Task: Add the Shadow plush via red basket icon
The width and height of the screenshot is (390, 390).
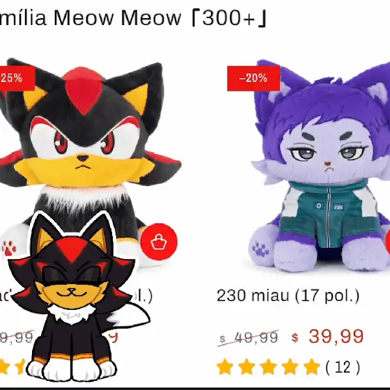Action: click(159, 242)
